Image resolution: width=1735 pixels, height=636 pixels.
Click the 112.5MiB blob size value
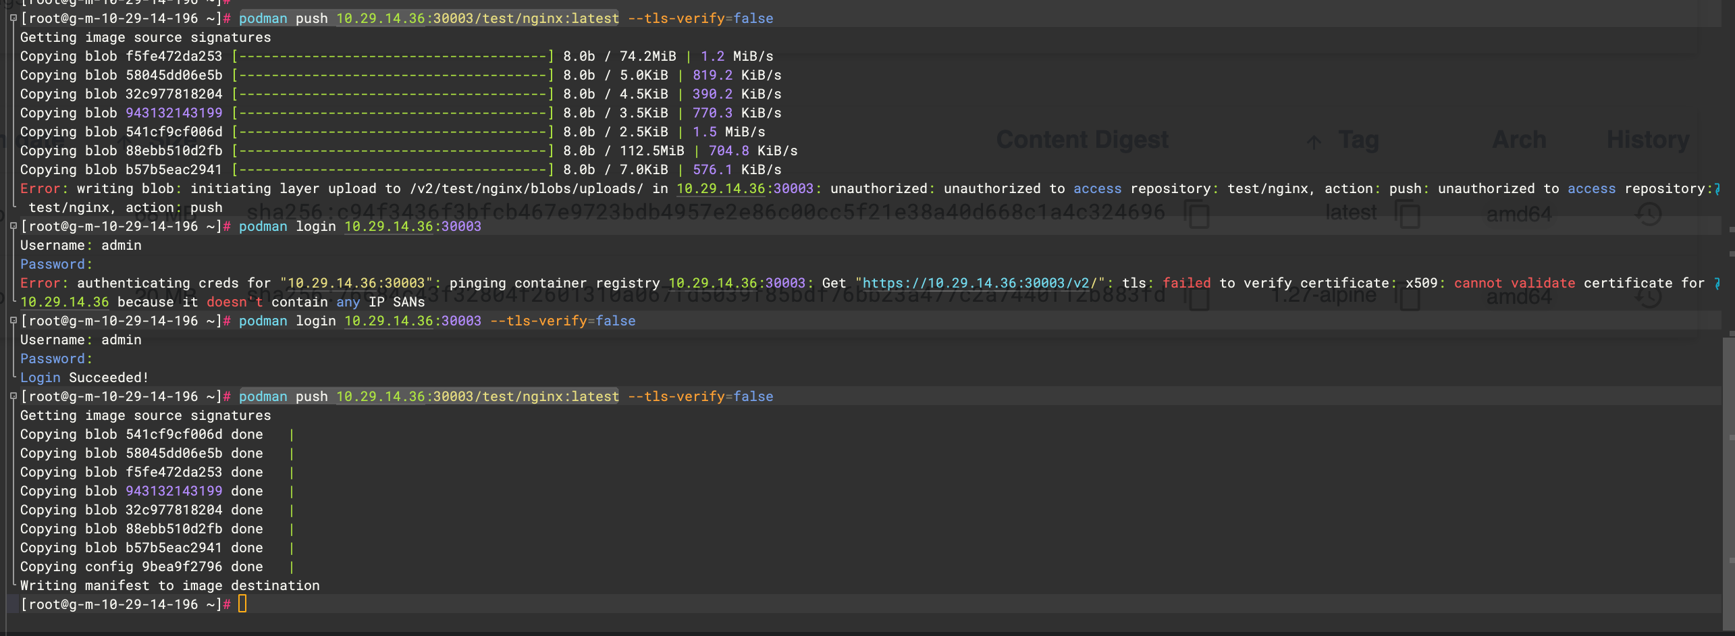pyautogui.click(x=651, y=151)
